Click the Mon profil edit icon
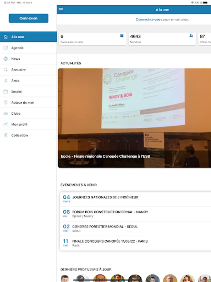The image size is (211, 282). tap(6, 124)
